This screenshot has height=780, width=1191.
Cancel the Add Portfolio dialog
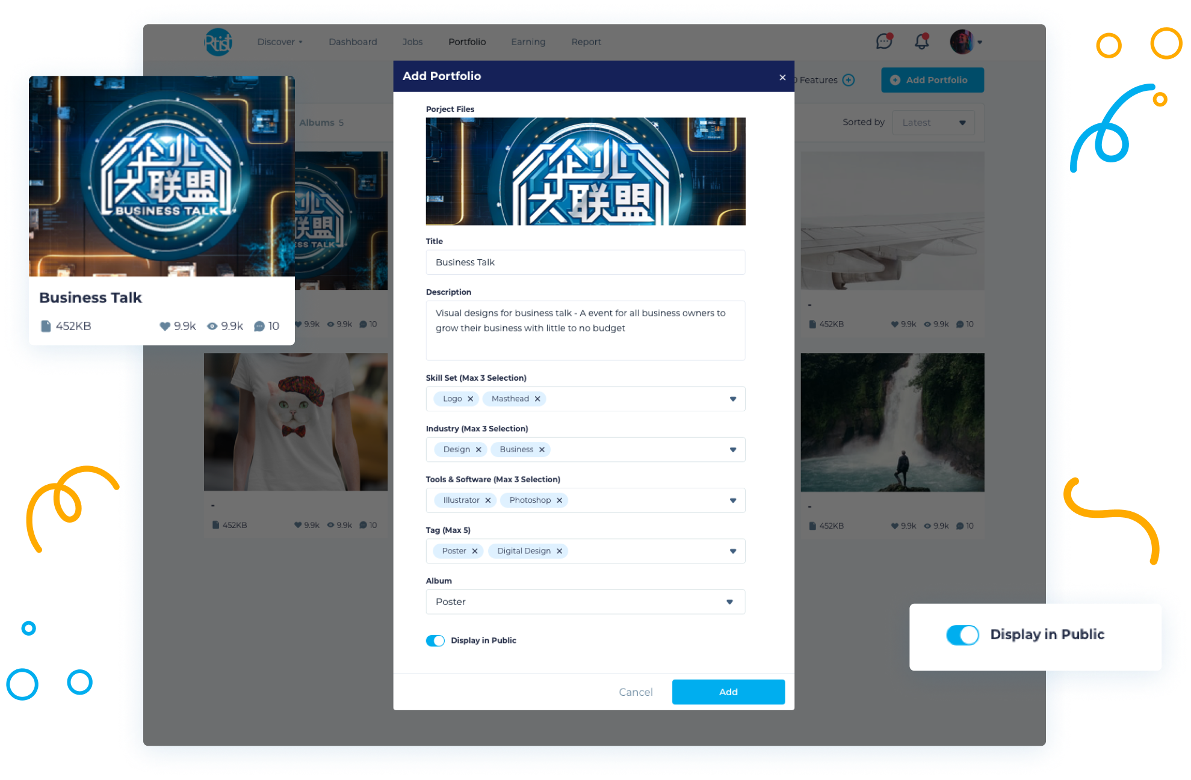click(636, 692)
